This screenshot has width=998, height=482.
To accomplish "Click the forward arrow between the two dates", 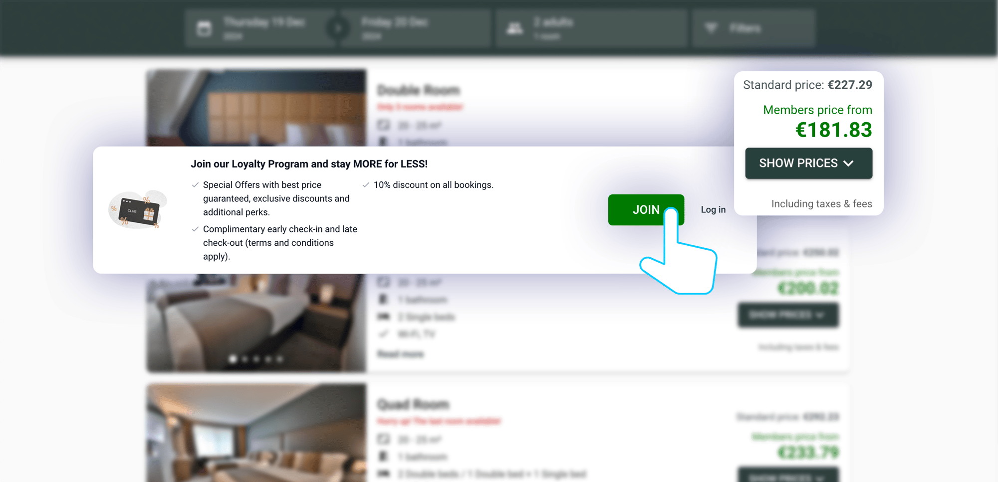I will [x=338, y=28].
